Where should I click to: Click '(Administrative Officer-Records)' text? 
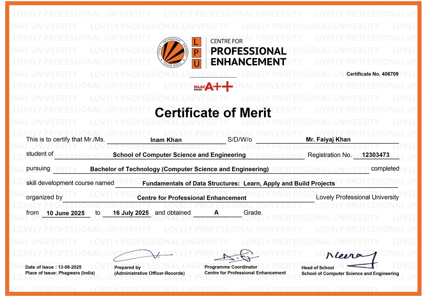(149, 273)
